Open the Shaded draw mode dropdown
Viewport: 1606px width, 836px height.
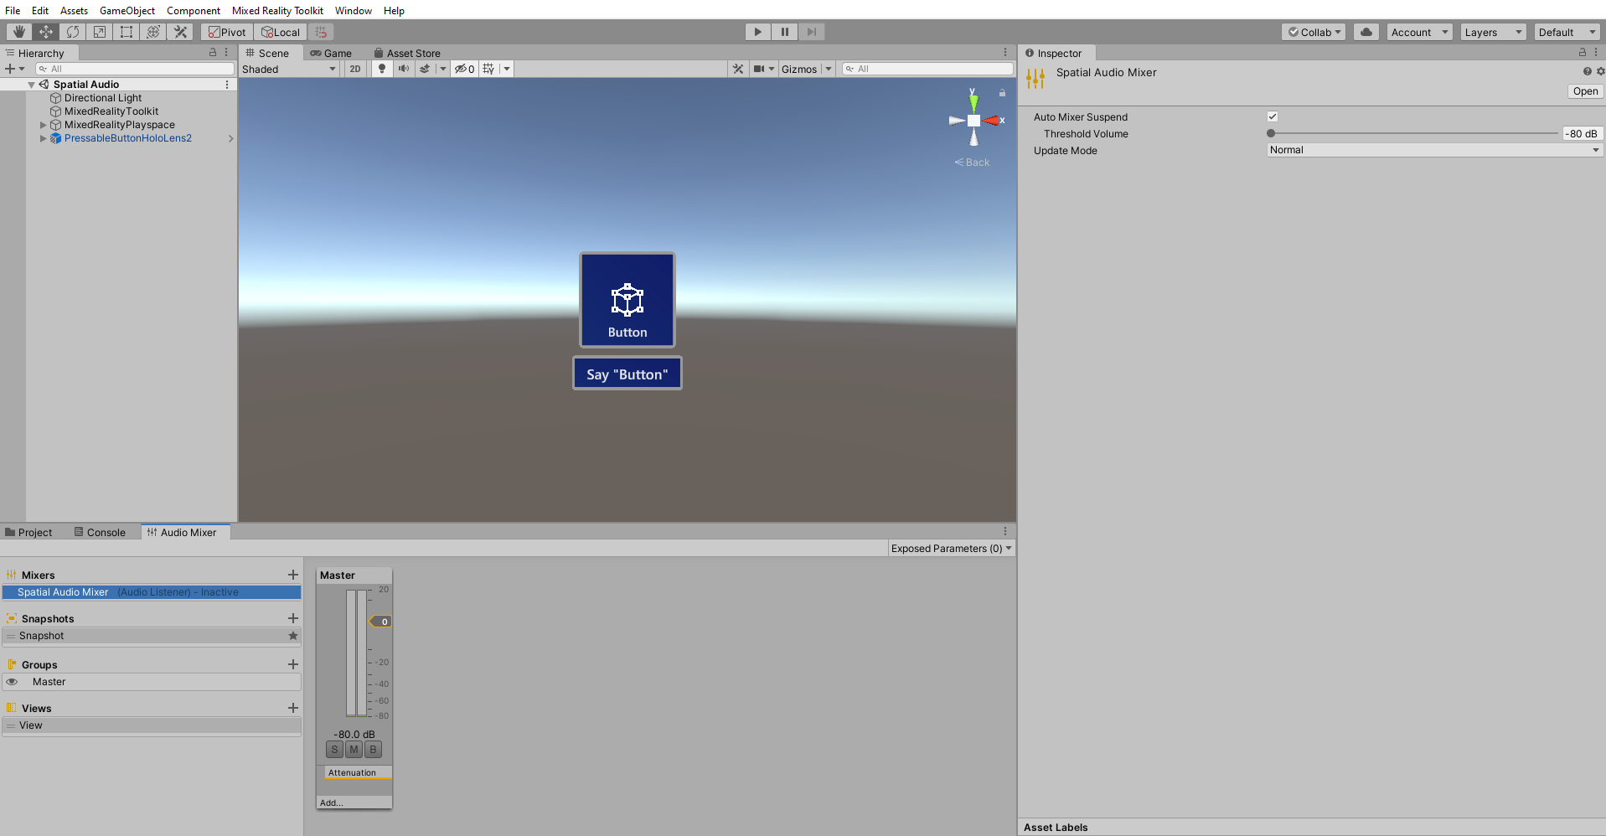click(x=289, y=69)
